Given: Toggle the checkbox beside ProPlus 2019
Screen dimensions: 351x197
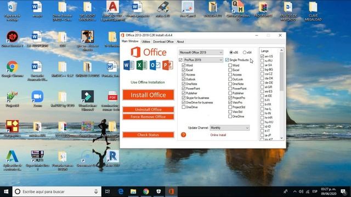Looking at the screenshot, I should (x=180, y=60).
